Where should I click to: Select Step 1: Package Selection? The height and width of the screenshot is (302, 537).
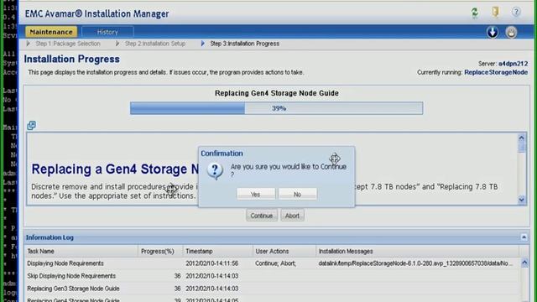pyautogui.click(x=68, y=44)
